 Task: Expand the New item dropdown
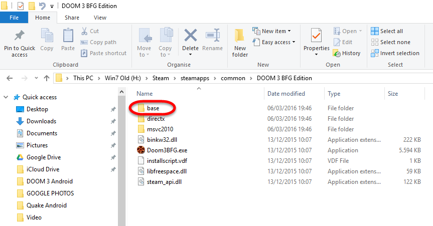pyautogui.click(x=289, y=31)
